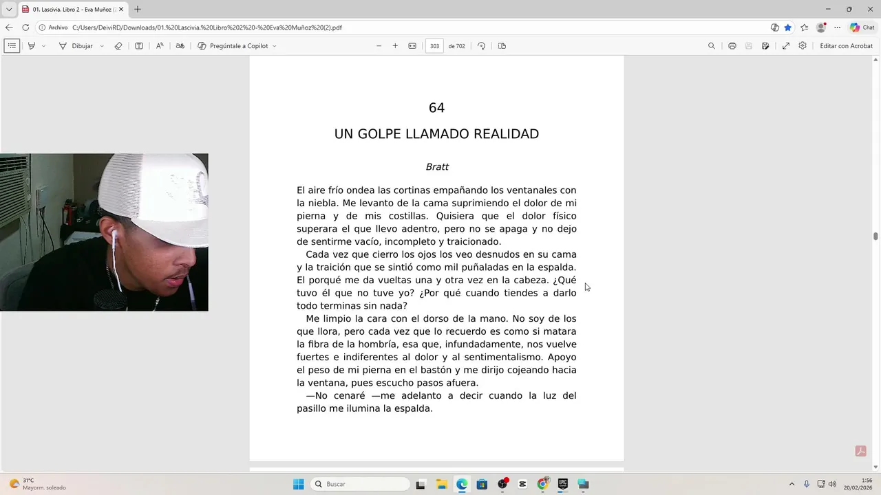
Task: Reload the page
Action: (25, 27)
